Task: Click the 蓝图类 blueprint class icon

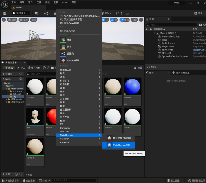Action: 63,54
